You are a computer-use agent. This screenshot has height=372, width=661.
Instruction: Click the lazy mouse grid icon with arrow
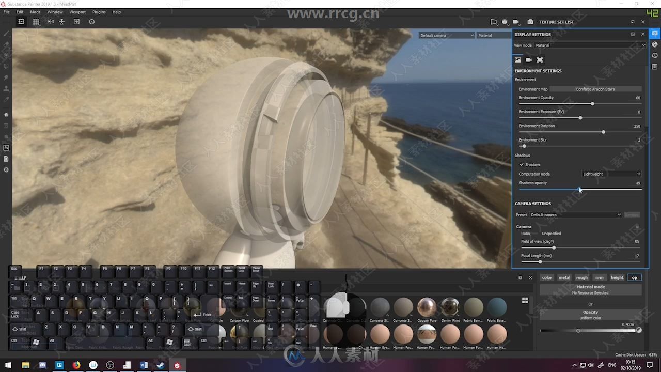point(36,22)
